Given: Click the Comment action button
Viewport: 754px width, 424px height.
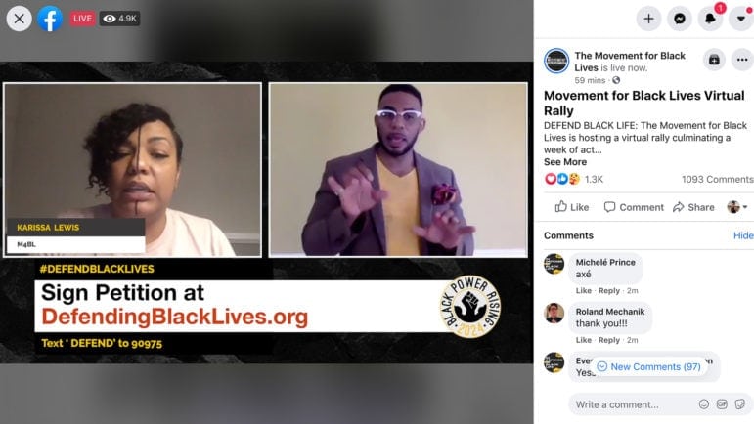Looking at the screenshot, I should pos(634,207).
